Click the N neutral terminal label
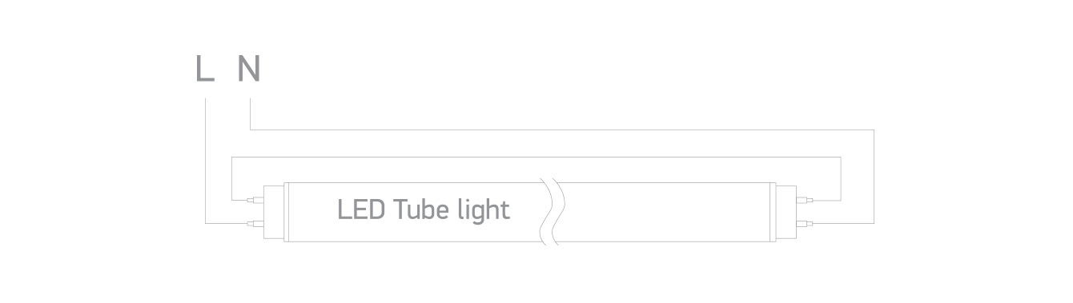Screen dimensions: 1073x303 coord(249,69)
